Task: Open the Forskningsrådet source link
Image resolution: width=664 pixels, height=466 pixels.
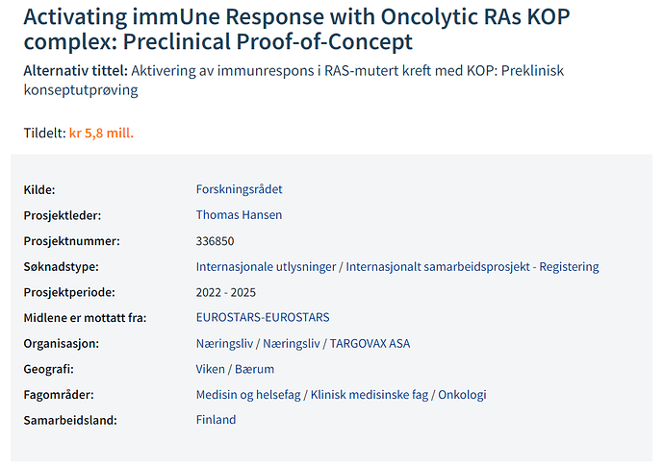Action: click(x=239, y=189)
